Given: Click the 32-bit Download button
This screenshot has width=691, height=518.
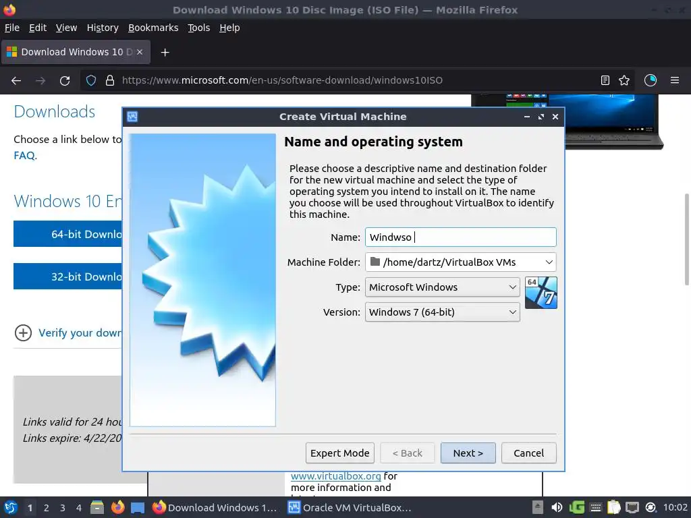Looking at the screenshot, I should tap(68, 276).
